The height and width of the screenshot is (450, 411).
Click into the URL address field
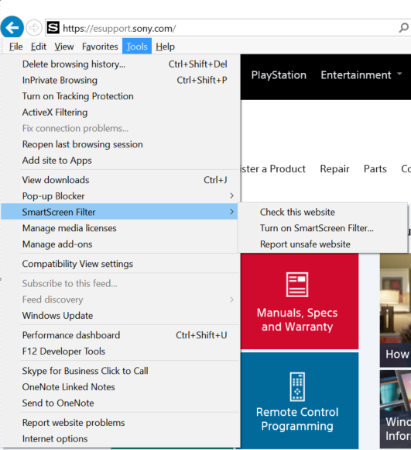[229, 28]
